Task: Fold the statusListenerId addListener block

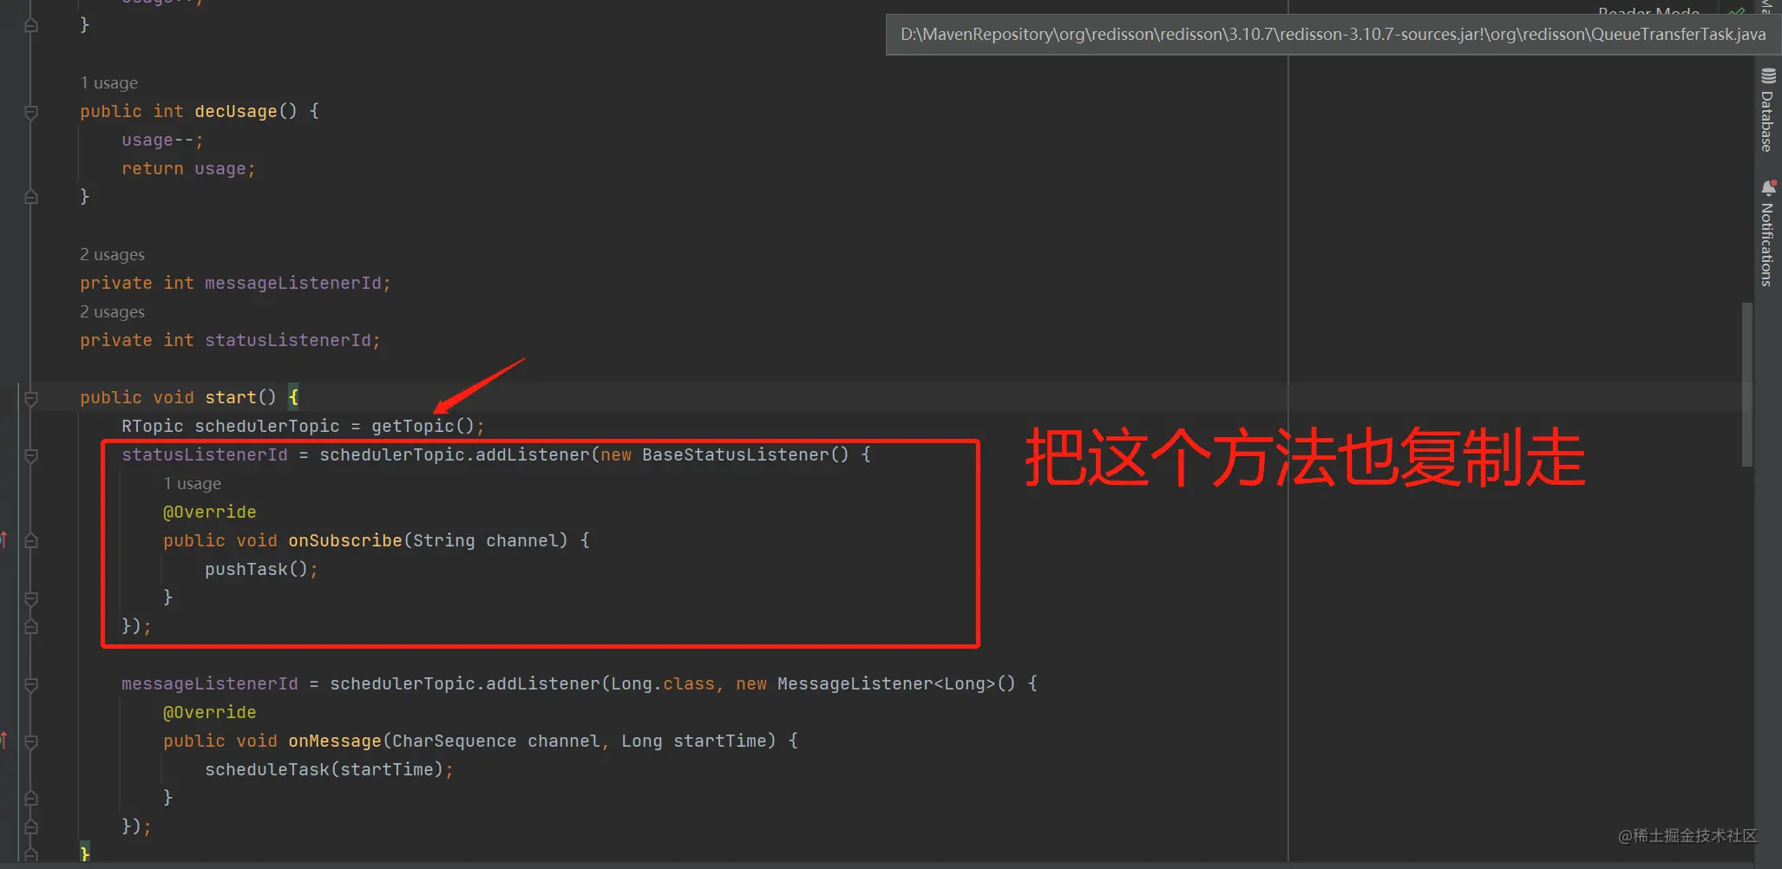Action: click(31, 455)
